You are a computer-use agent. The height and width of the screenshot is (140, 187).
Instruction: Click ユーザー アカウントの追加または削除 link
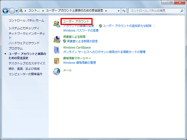(127, 26)
